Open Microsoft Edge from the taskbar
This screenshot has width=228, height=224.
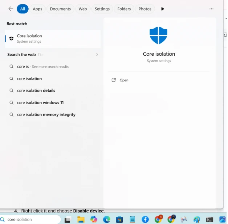click(x=107, y=220)
